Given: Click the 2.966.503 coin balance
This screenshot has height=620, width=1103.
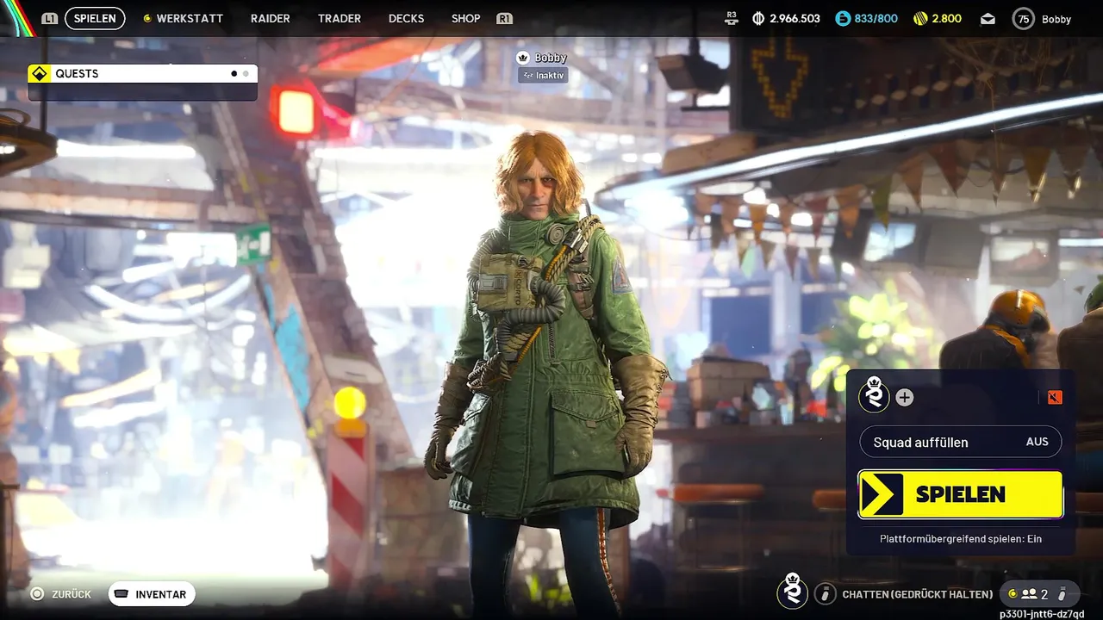Looking at the screenshot, I should [x=795, y=18].
